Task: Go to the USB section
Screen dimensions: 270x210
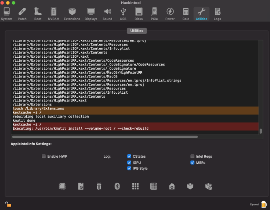Action: [x=123, y=14]
